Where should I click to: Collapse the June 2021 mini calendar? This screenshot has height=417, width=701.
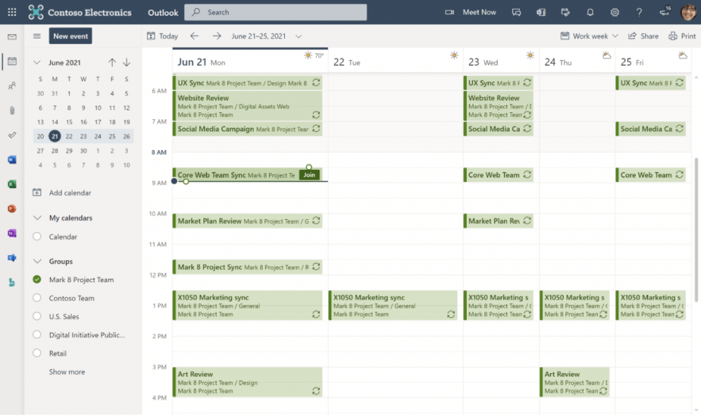pos(37,62)
